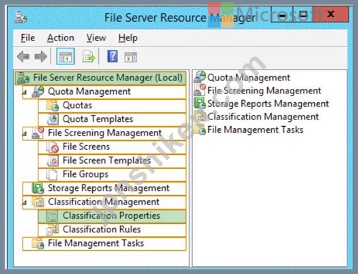Click the Classification Management icon in tree
This screenshot has width=358, height=274.
[38, 202]
